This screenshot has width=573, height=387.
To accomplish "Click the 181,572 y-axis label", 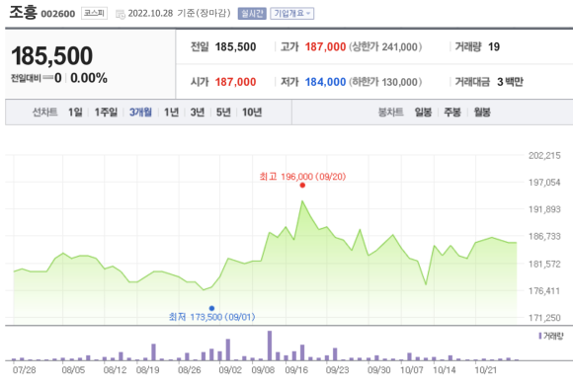I will point(544,264).
